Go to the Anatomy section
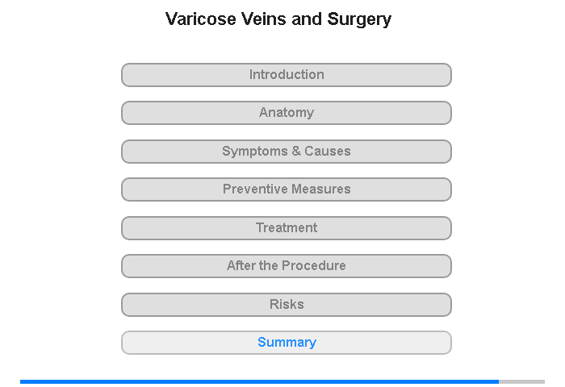Image resolution: width=565 pixels, height=387 pixels. tap(286, 113)
